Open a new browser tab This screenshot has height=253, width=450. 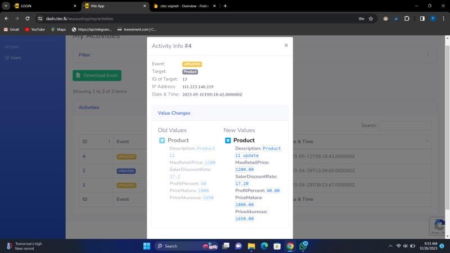(226, 6)
